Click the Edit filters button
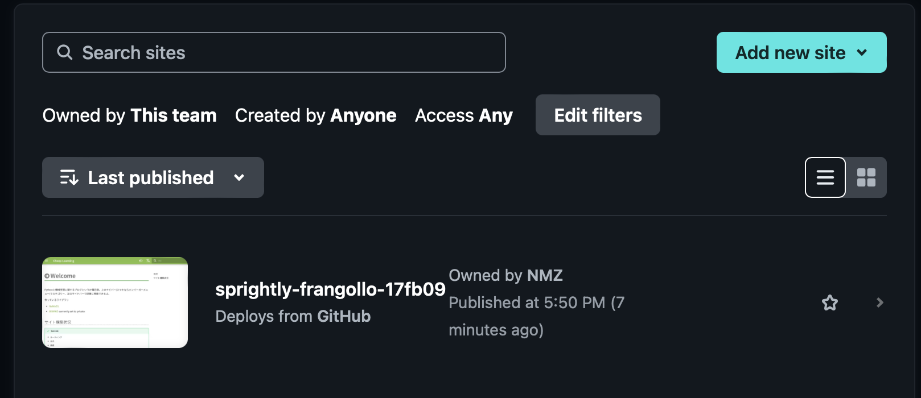Screen dimensions: 921x398 click(597, 115)
